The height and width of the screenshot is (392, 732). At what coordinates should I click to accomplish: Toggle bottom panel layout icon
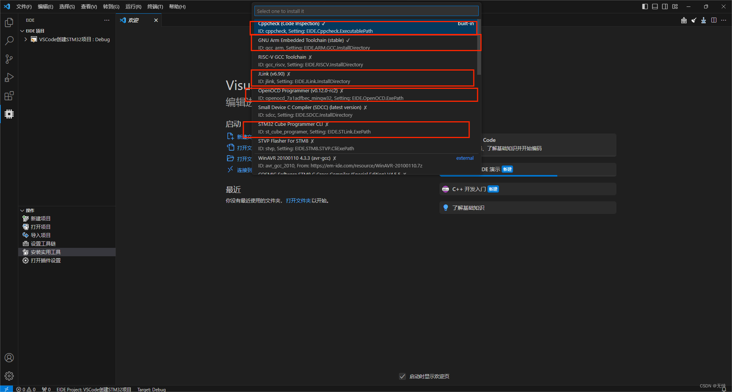point(655,6)
